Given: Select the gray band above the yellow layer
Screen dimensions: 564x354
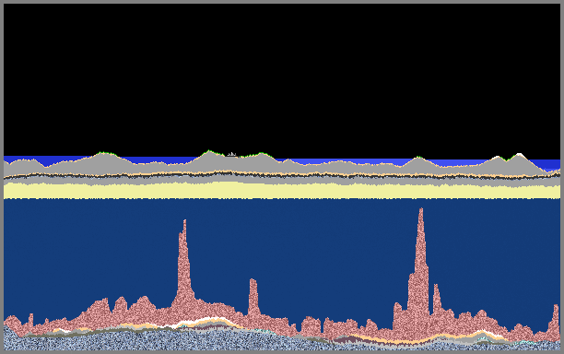Looking at the screenshot, I should click(282, 181).
